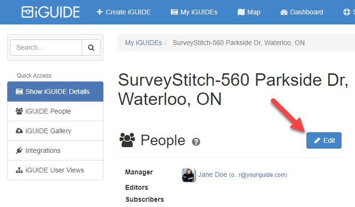Click the Edit button for People
The height and width of the screenshot is (207, 355).
tap(324, 140)
